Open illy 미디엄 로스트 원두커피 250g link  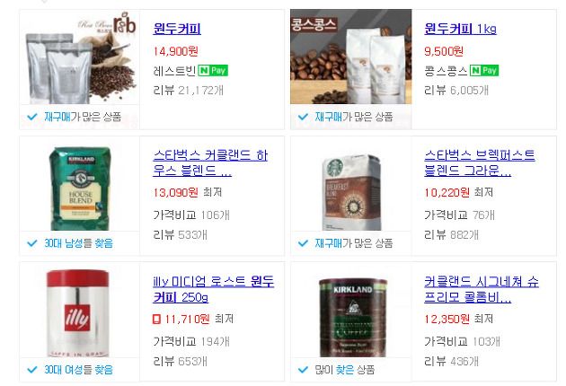coord(213,289)
